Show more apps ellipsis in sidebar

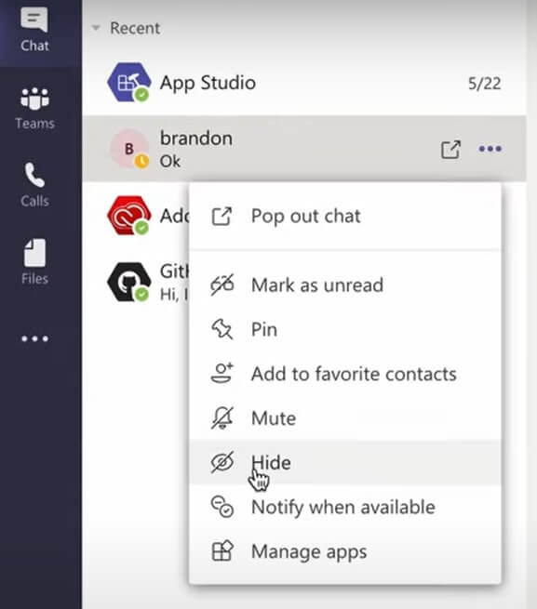[x=34, y=338]
